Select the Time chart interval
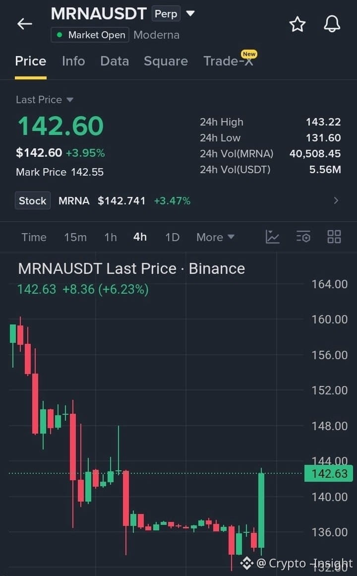The width and height of the screenshot is (357, 576). click(34, 237)
